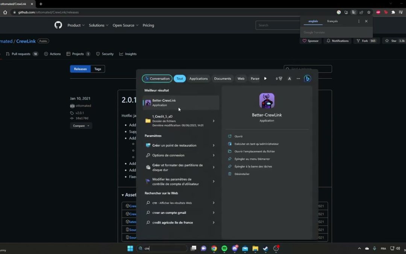The image size is (406, 254).
Task: Open the Mail app from the taskbar
Action: coord(245,248)
